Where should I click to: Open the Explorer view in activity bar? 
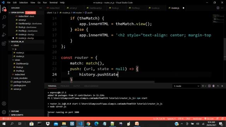[4, 9]
